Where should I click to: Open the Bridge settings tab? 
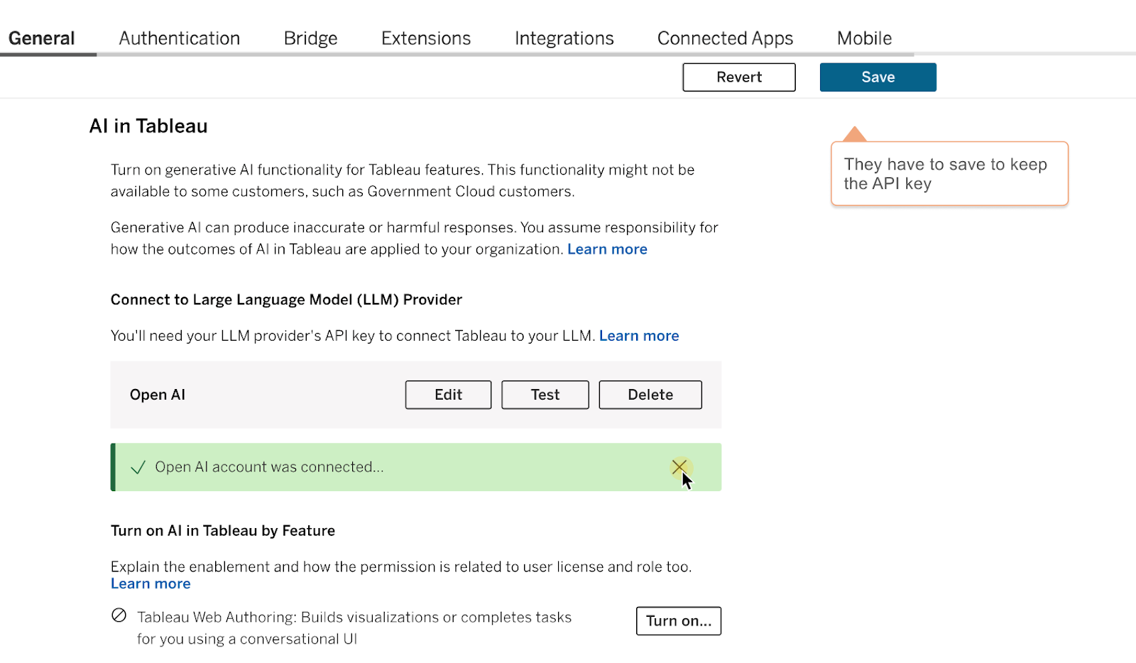pyautogui.click(x=310, y=38)
